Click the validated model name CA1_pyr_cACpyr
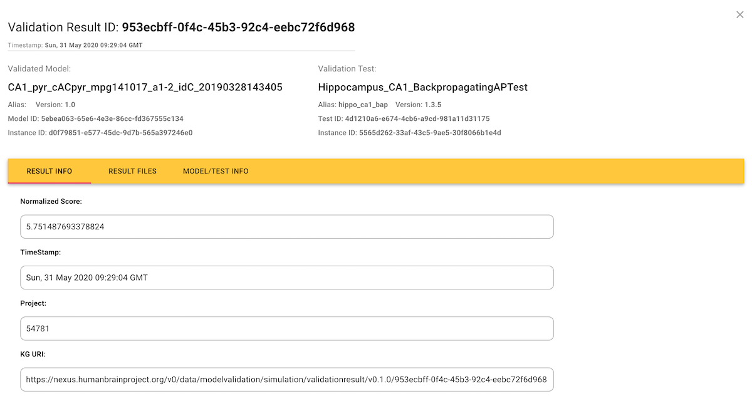 click(145, 87)
